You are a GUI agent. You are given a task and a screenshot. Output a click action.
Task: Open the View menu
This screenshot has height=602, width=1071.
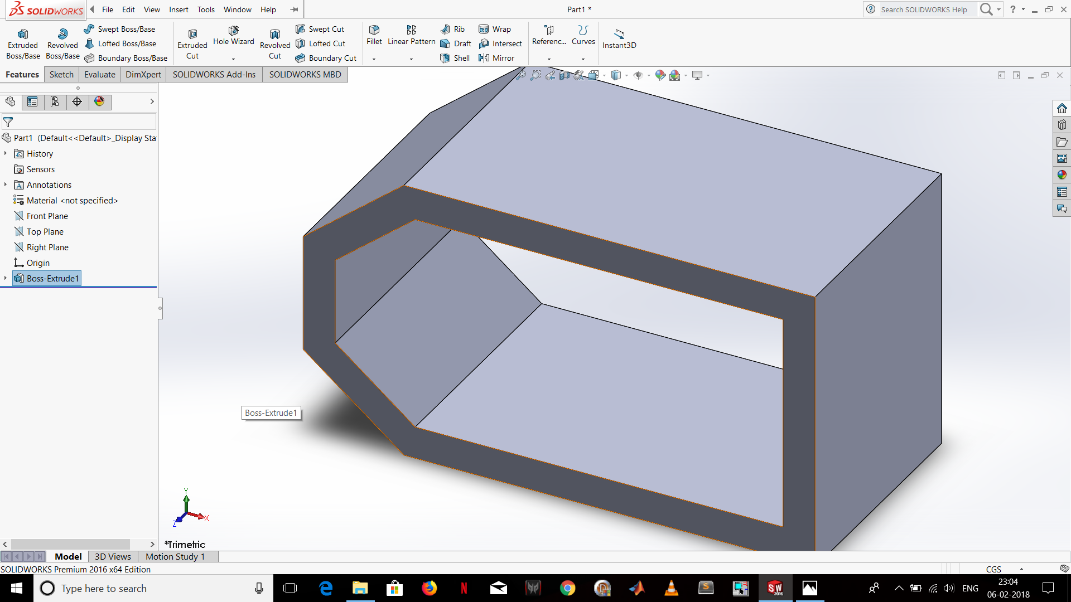(x=152, y=9)
